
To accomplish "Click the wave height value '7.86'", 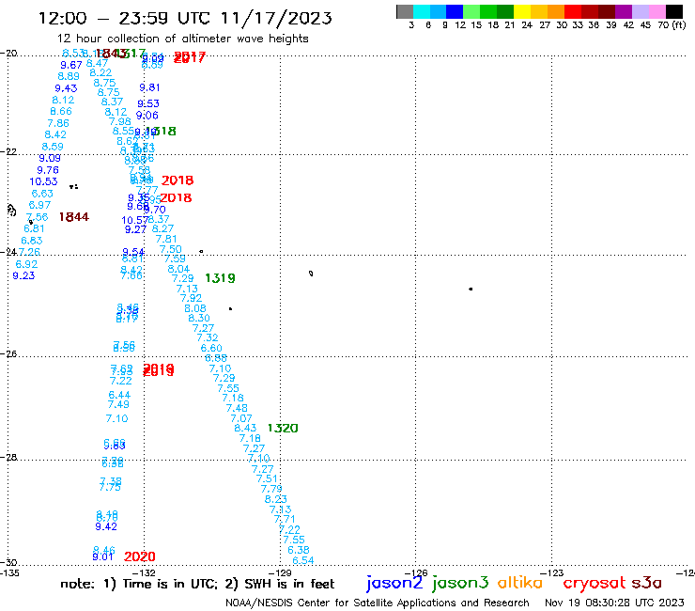I will [x=58, y=123].
